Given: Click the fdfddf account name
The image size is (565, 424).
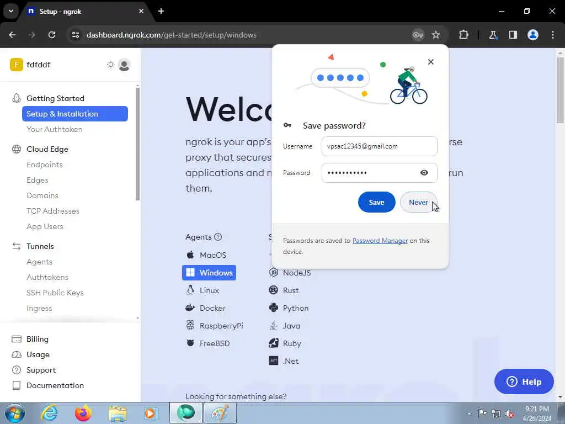Looking at the screenshot, I should coord(39,65).
